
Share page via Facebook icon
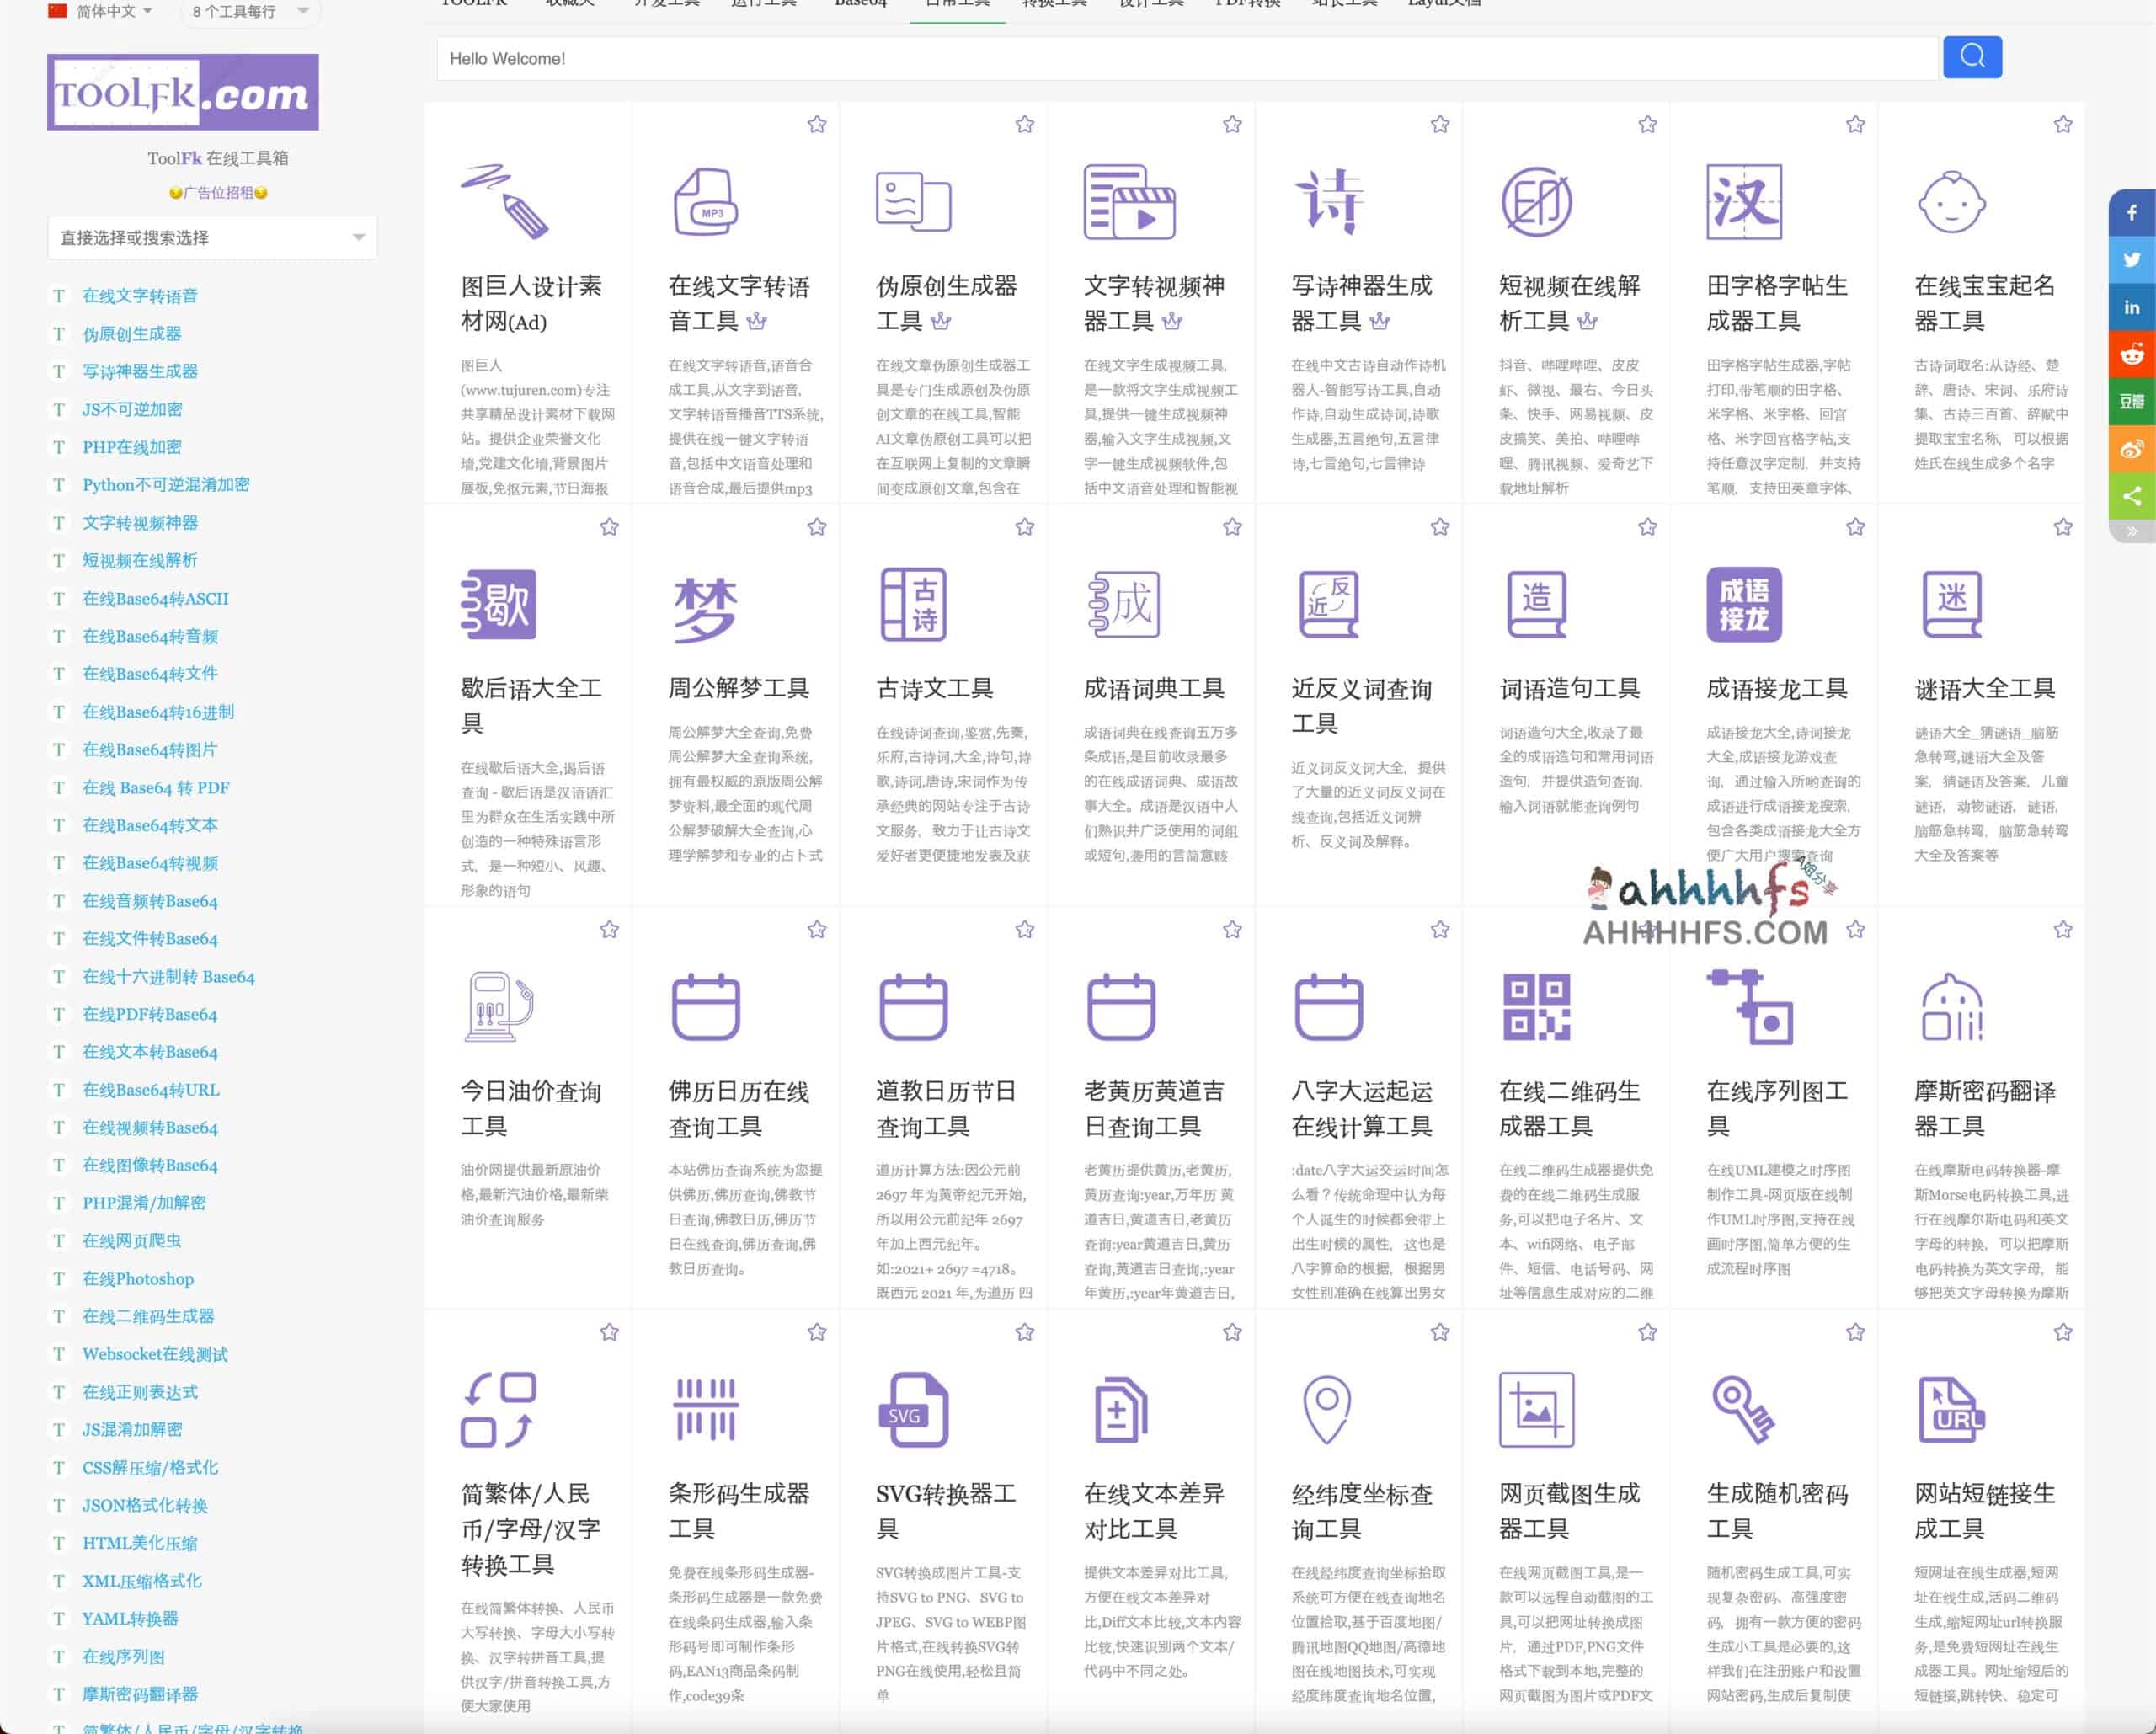tap(2131, 213)
